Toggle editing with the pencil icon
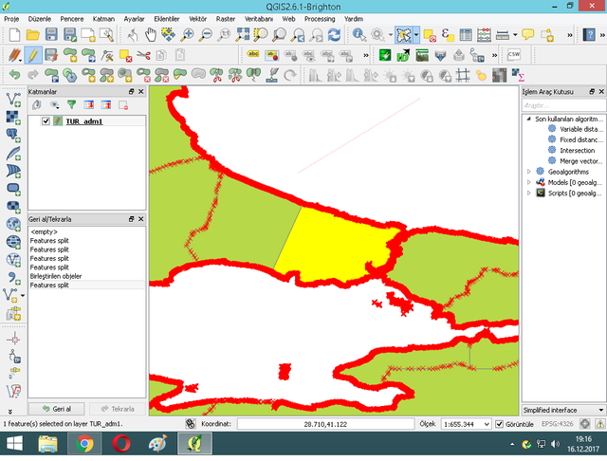 click(x=33, y=55)
